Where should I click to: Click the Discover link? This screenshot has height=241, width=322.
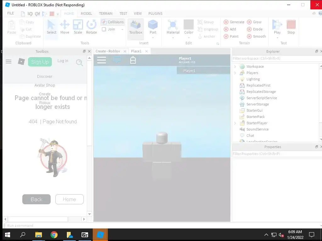pos(45,77)
